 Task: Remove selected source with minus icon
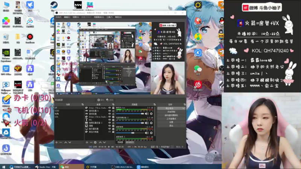(x=91, y=142)
